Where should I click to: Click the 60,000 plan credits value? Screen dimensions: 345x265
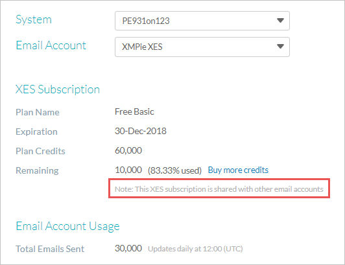tap(128, 151)
